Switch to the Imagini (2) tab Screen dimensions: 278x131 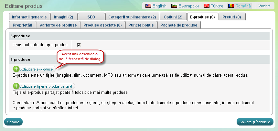[63, 17]
